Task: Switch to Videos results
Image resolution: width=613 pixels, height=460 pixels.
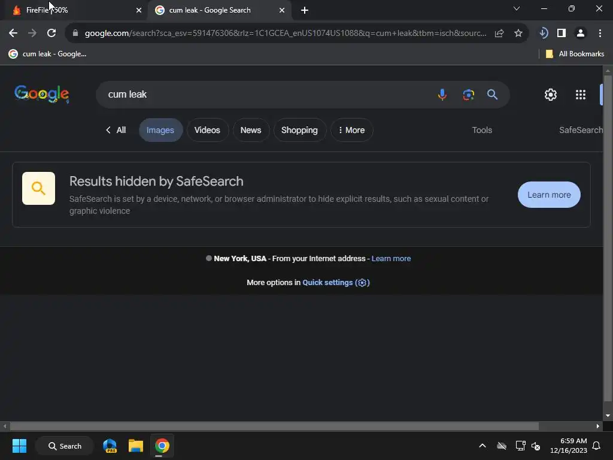Action: click(207, 130)
